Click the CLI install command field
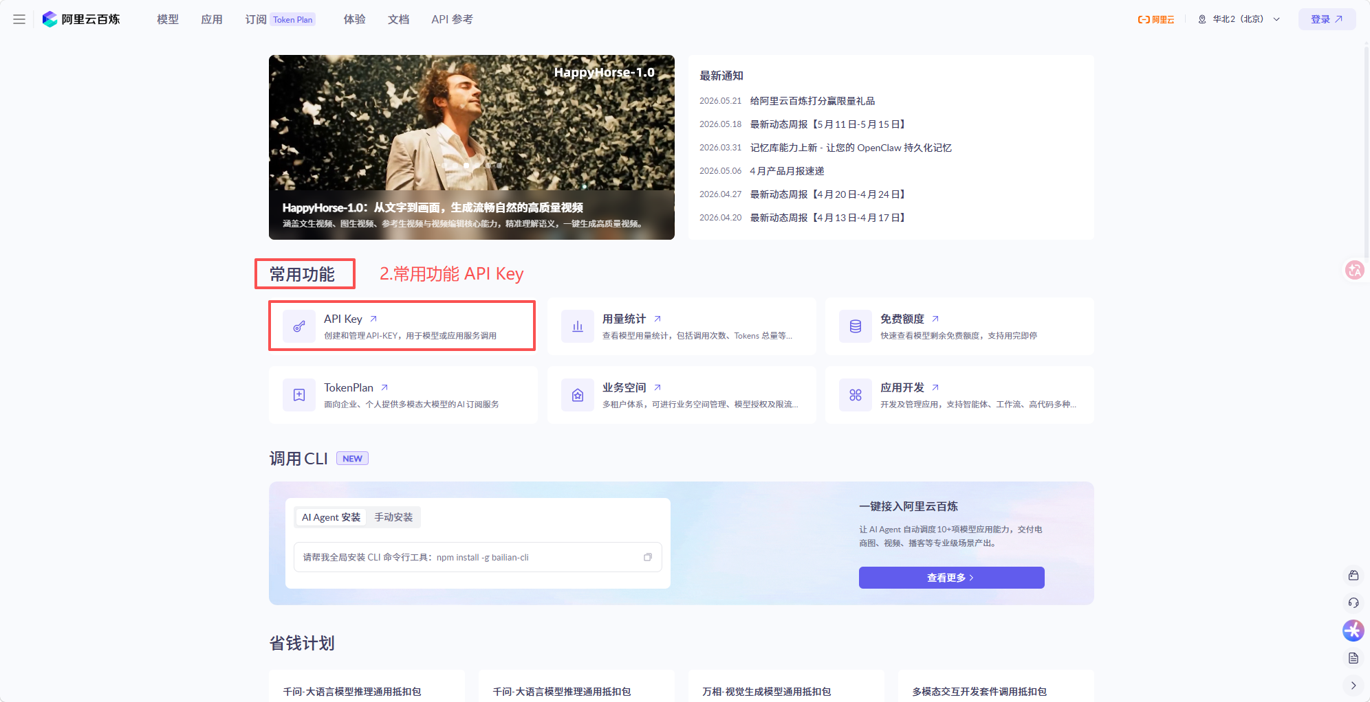 click(477, 557)
